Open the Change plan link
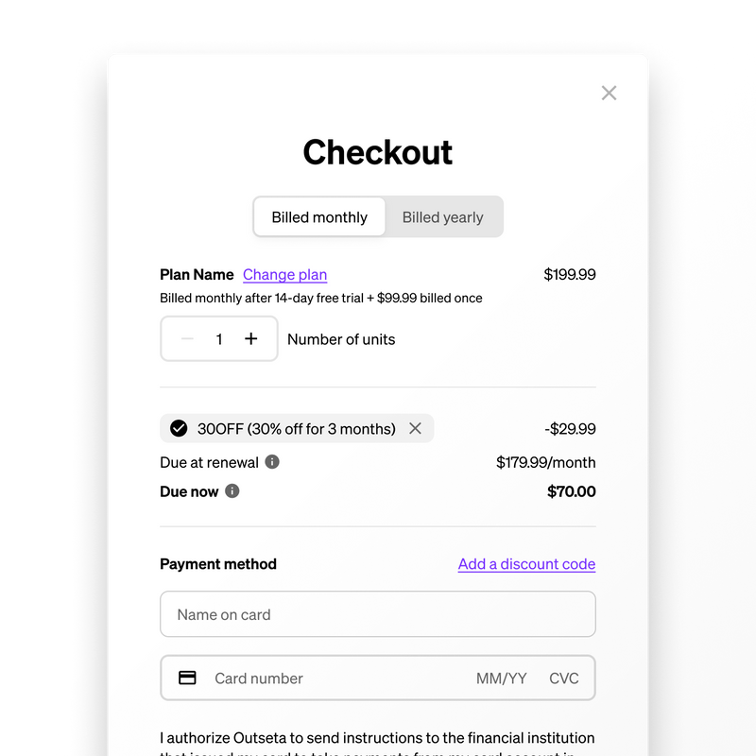 coord(284,274)
